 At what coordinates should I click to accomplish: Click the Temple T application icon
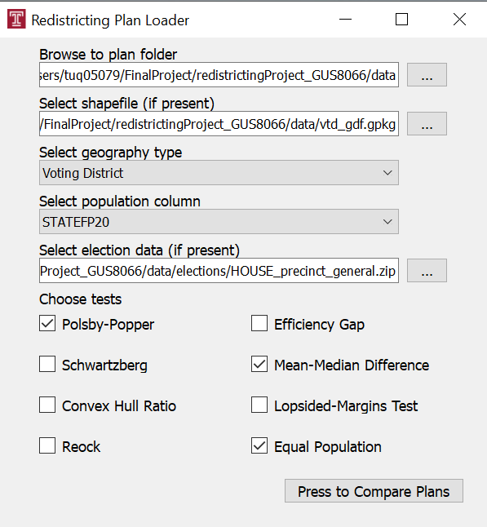pos(16,19)
